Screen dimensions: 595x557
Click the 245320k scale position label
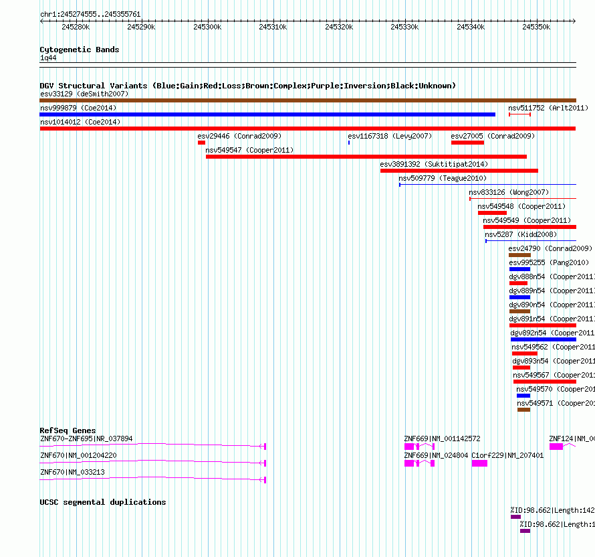[x=339, y=27]
